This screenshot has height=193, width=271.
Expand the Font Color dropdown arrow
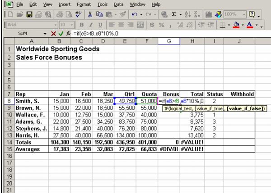tap(257, 25)
